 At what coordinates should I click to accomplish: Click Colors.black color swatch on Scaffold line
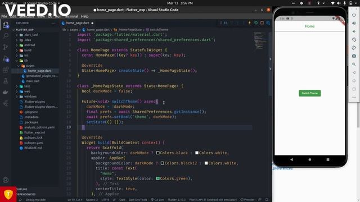coord(157,153)
